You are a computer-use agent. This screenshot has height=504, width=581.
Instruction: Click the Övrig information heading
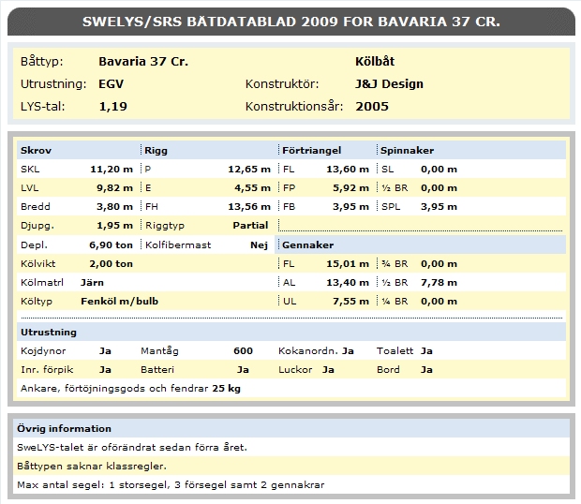pyautogui.click(x=64, y=429)
